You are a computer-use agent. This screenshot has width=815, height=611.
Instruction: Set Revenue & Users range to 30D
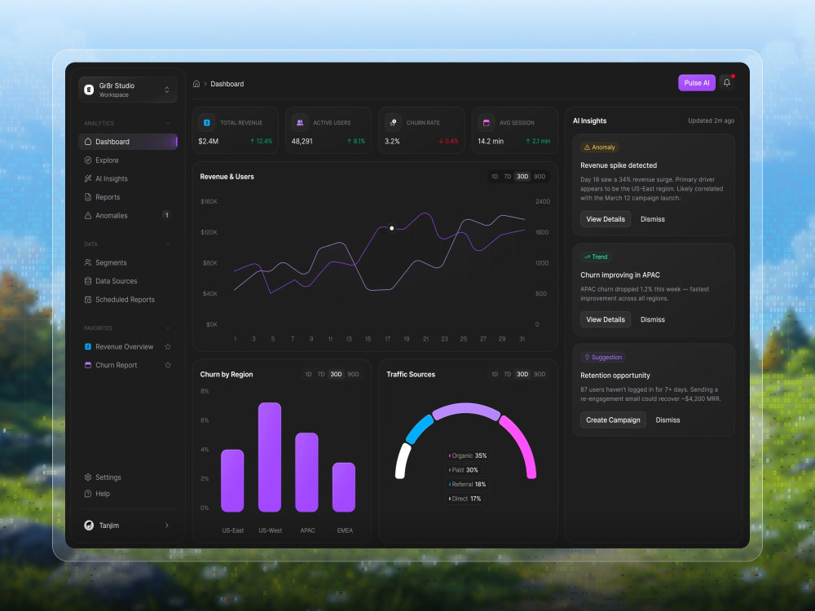tap(522, 177)
